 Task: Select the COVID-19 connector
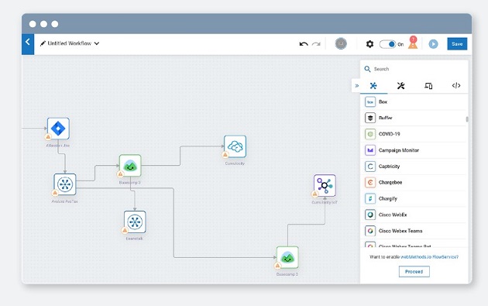coord(414,134)
